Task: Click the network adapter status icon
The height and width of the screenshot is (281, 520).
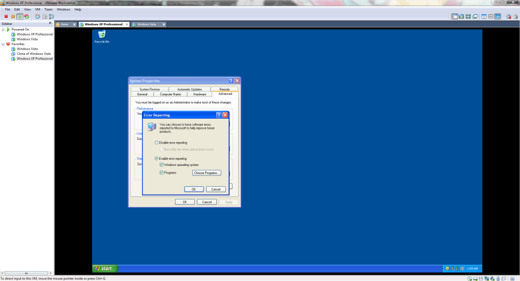Action: point(486,278)
